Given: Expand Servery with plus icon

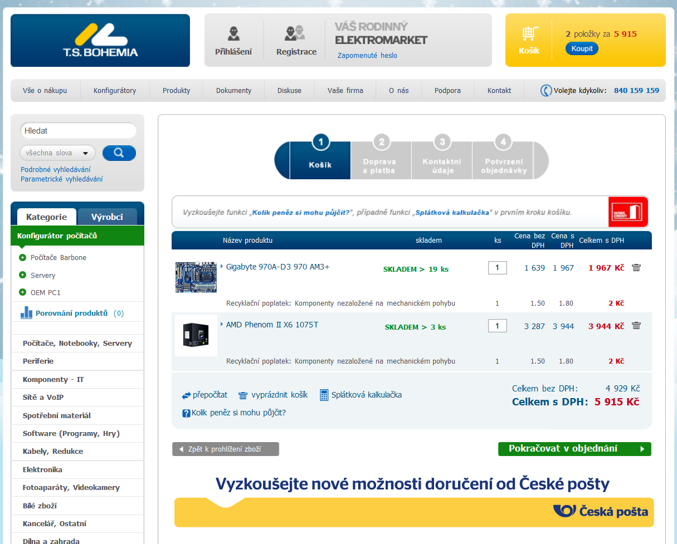Looking at the screenshot, I should (22, 275).
